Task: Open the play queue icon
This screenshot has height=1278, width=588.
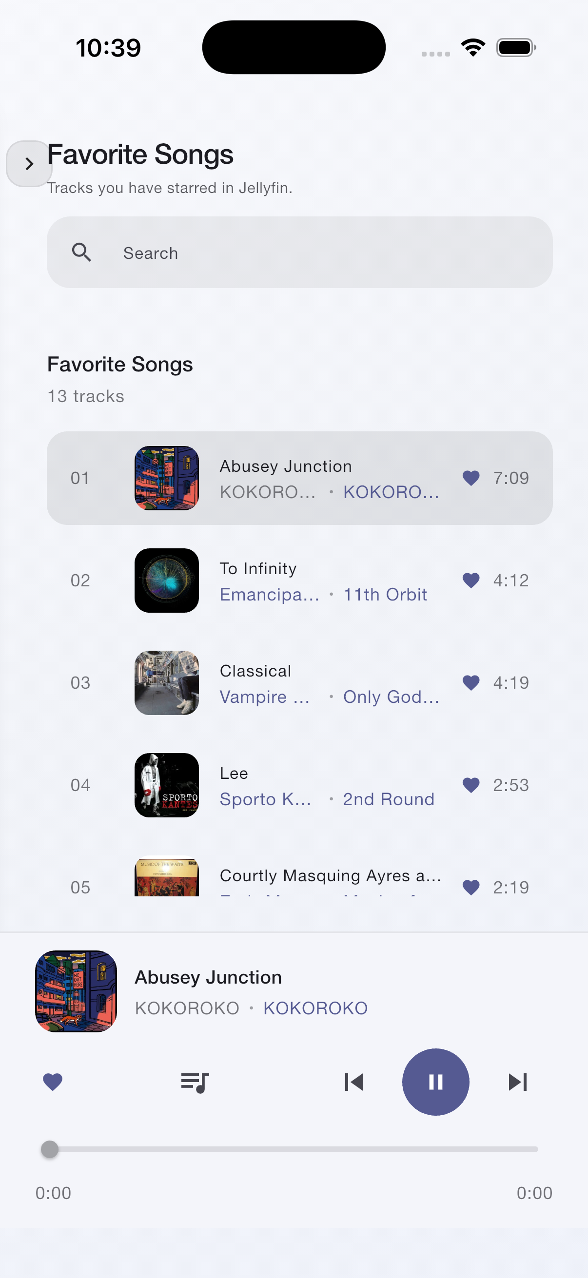Action: [x=195, y=1082]
